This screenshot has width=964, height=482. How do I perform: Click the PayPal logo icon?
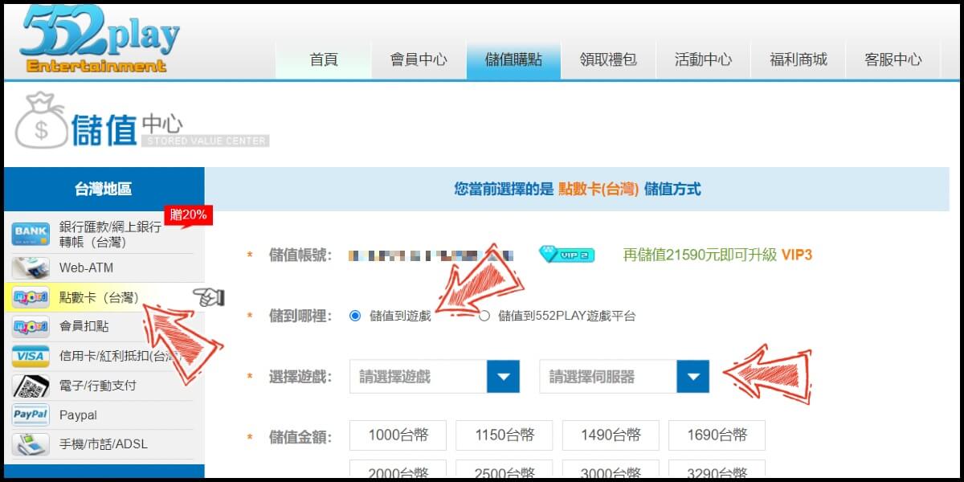click(31, 415)
